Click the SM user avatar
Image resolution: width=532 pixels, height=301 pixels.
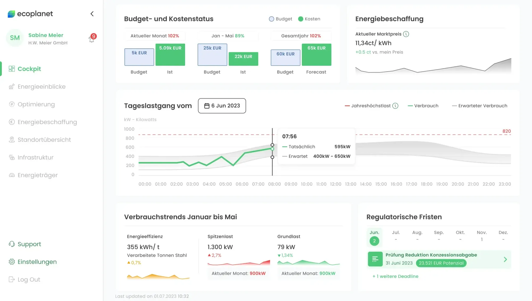tap(15, 38)
